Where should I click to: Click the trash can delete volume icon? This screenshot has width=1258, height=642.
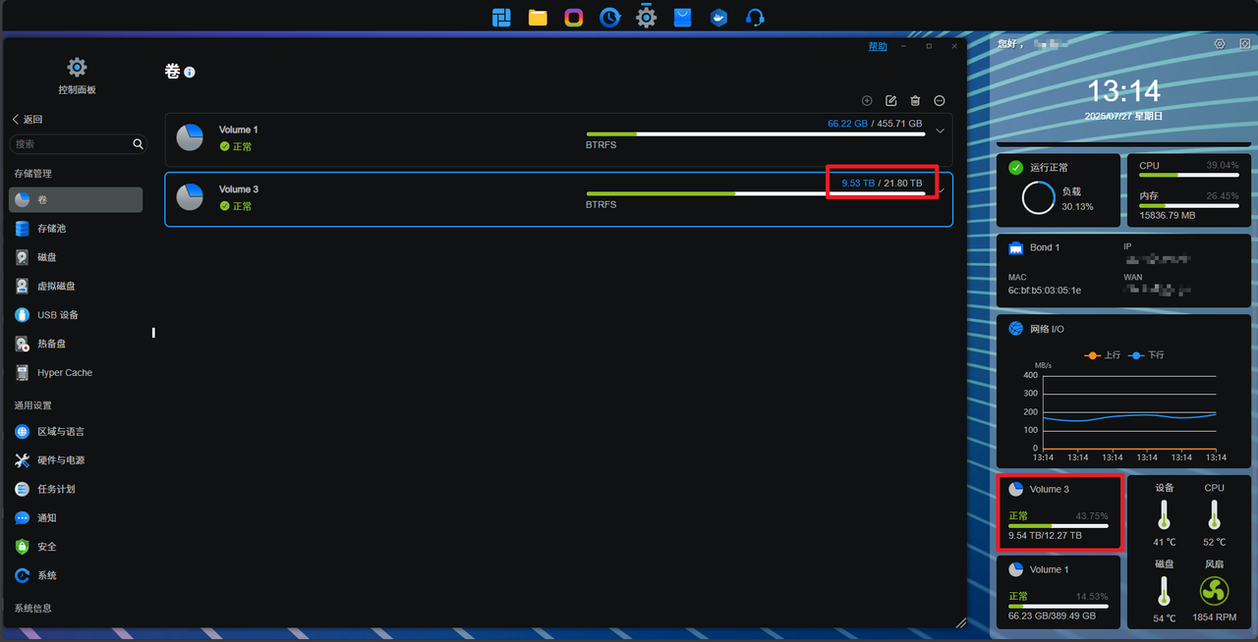pos(915,101)
